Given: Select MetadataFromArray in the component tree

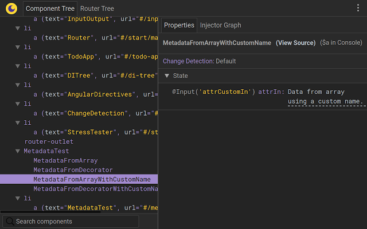Looking at the screenshot, I should [x=65, y=160].
